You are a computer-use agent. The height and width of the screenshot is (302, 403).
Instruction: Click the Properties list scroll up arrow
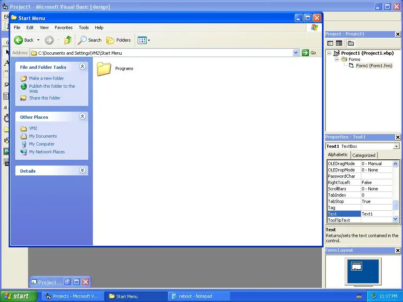coord(395,164)
